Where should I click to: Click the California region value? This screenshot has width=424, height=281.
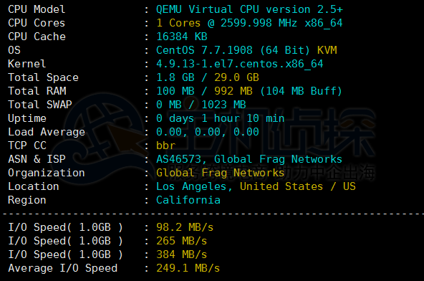click(x=188, y=200)
